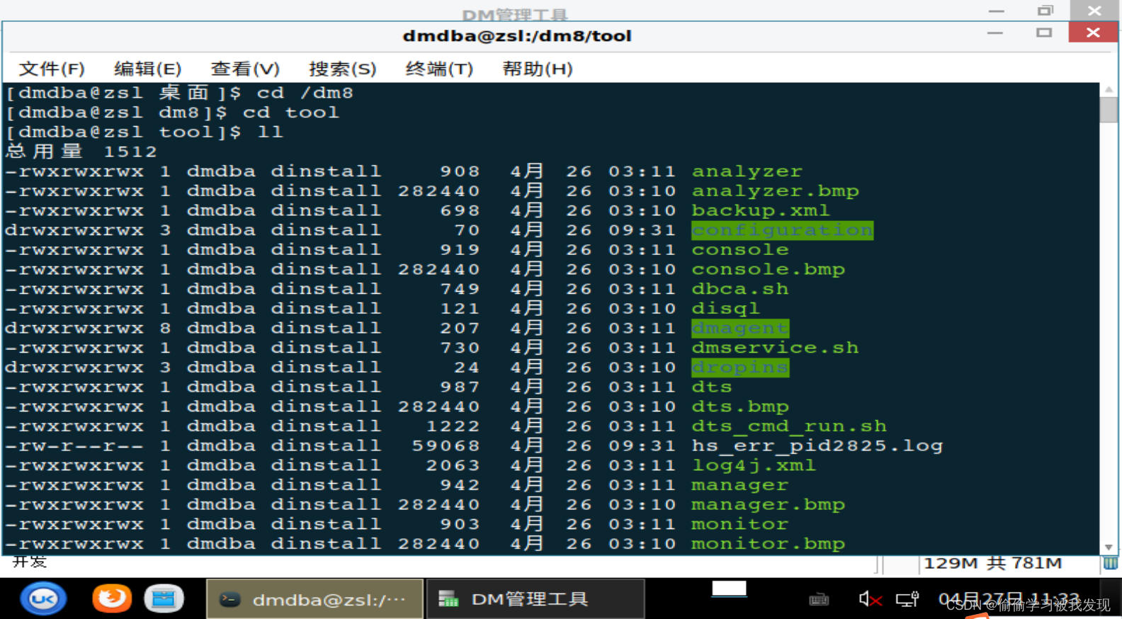1122x619 pixels.
Task: Click the dts_cmd_run.sh file name
Action: click(x=789, y=426)
